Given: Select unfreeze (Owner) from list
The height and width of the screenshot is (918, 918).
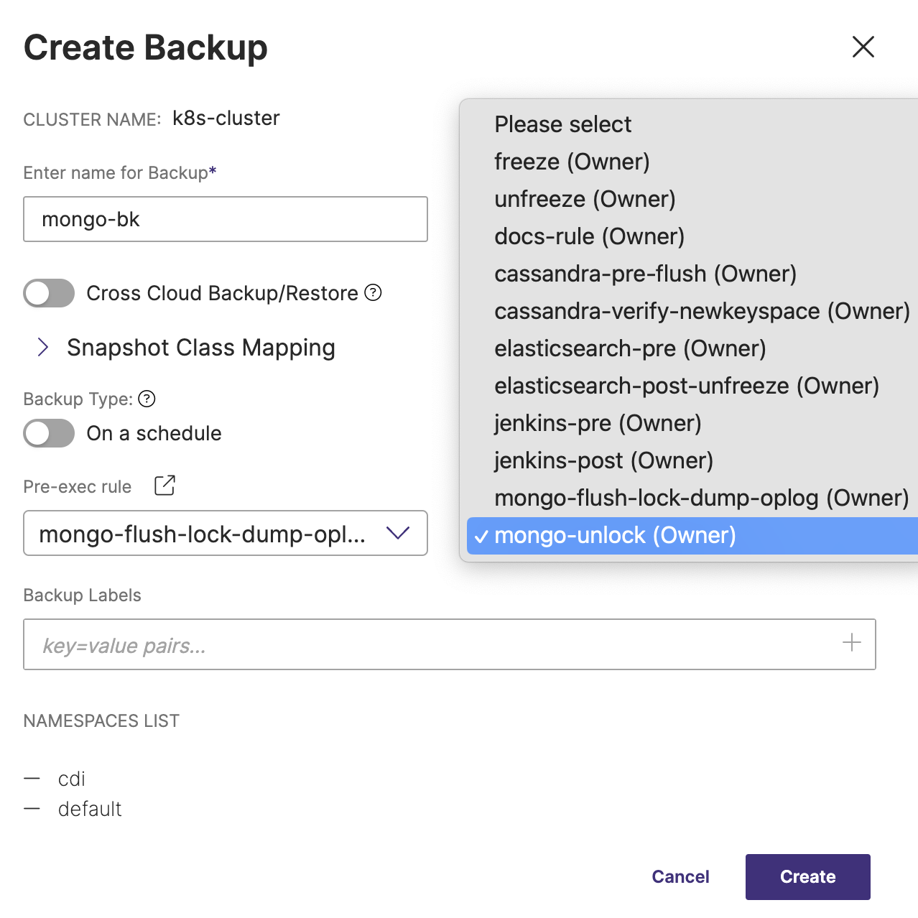Looking at the screenshot, I should point(585,199).
